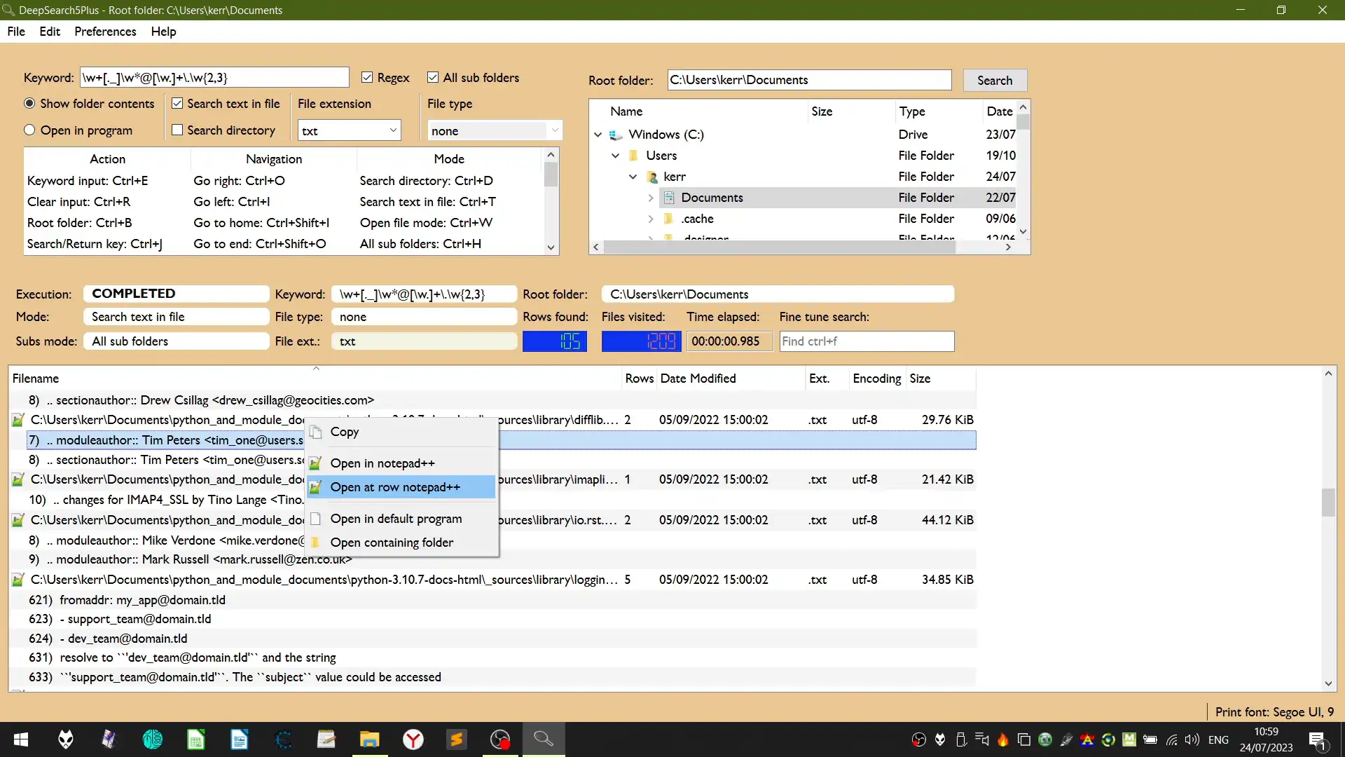
Task: Click the Windows (C:) drive icon
Action: coord(616,135)
